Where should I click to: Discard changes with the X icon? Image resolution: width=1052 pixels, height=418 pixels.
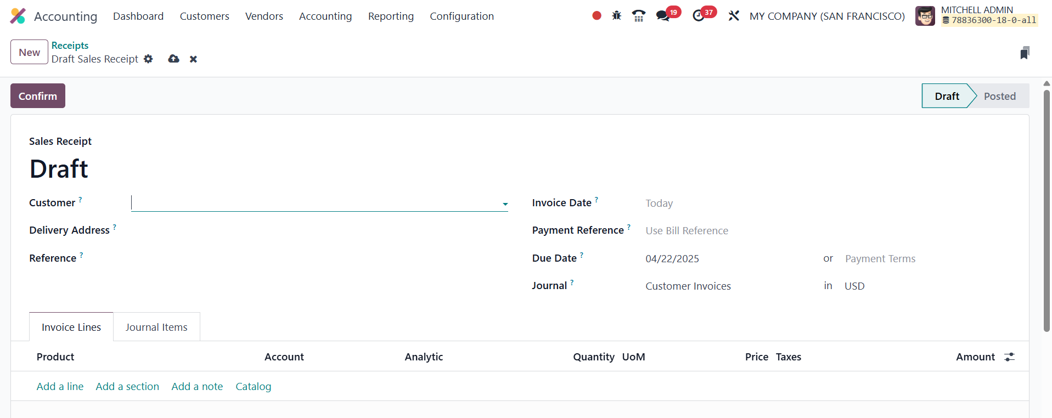tap(193, 59)
